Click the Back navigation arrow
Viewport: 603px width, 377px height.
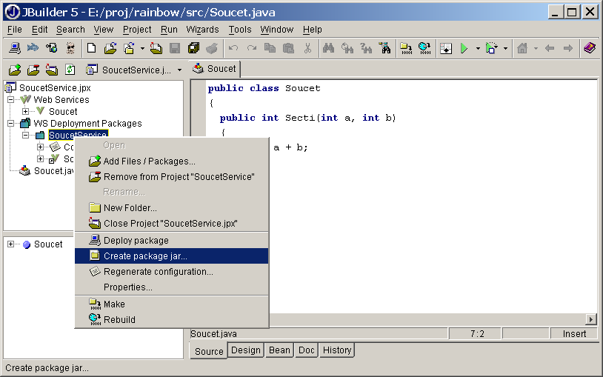pos(550,48)
